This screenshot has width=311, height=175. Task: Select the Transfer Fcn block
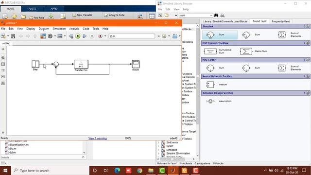81,64
